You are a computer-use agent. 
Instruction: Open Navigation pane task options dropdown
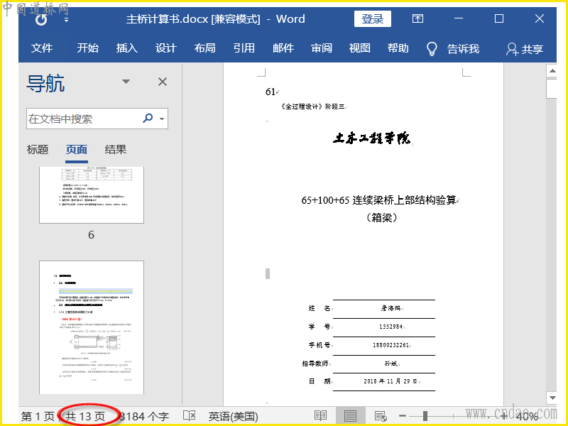click(x=126, y=82)
